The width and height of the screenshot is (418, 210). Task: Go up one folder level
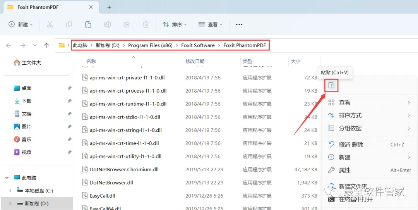pyautogui.click(x=47, y=45)
